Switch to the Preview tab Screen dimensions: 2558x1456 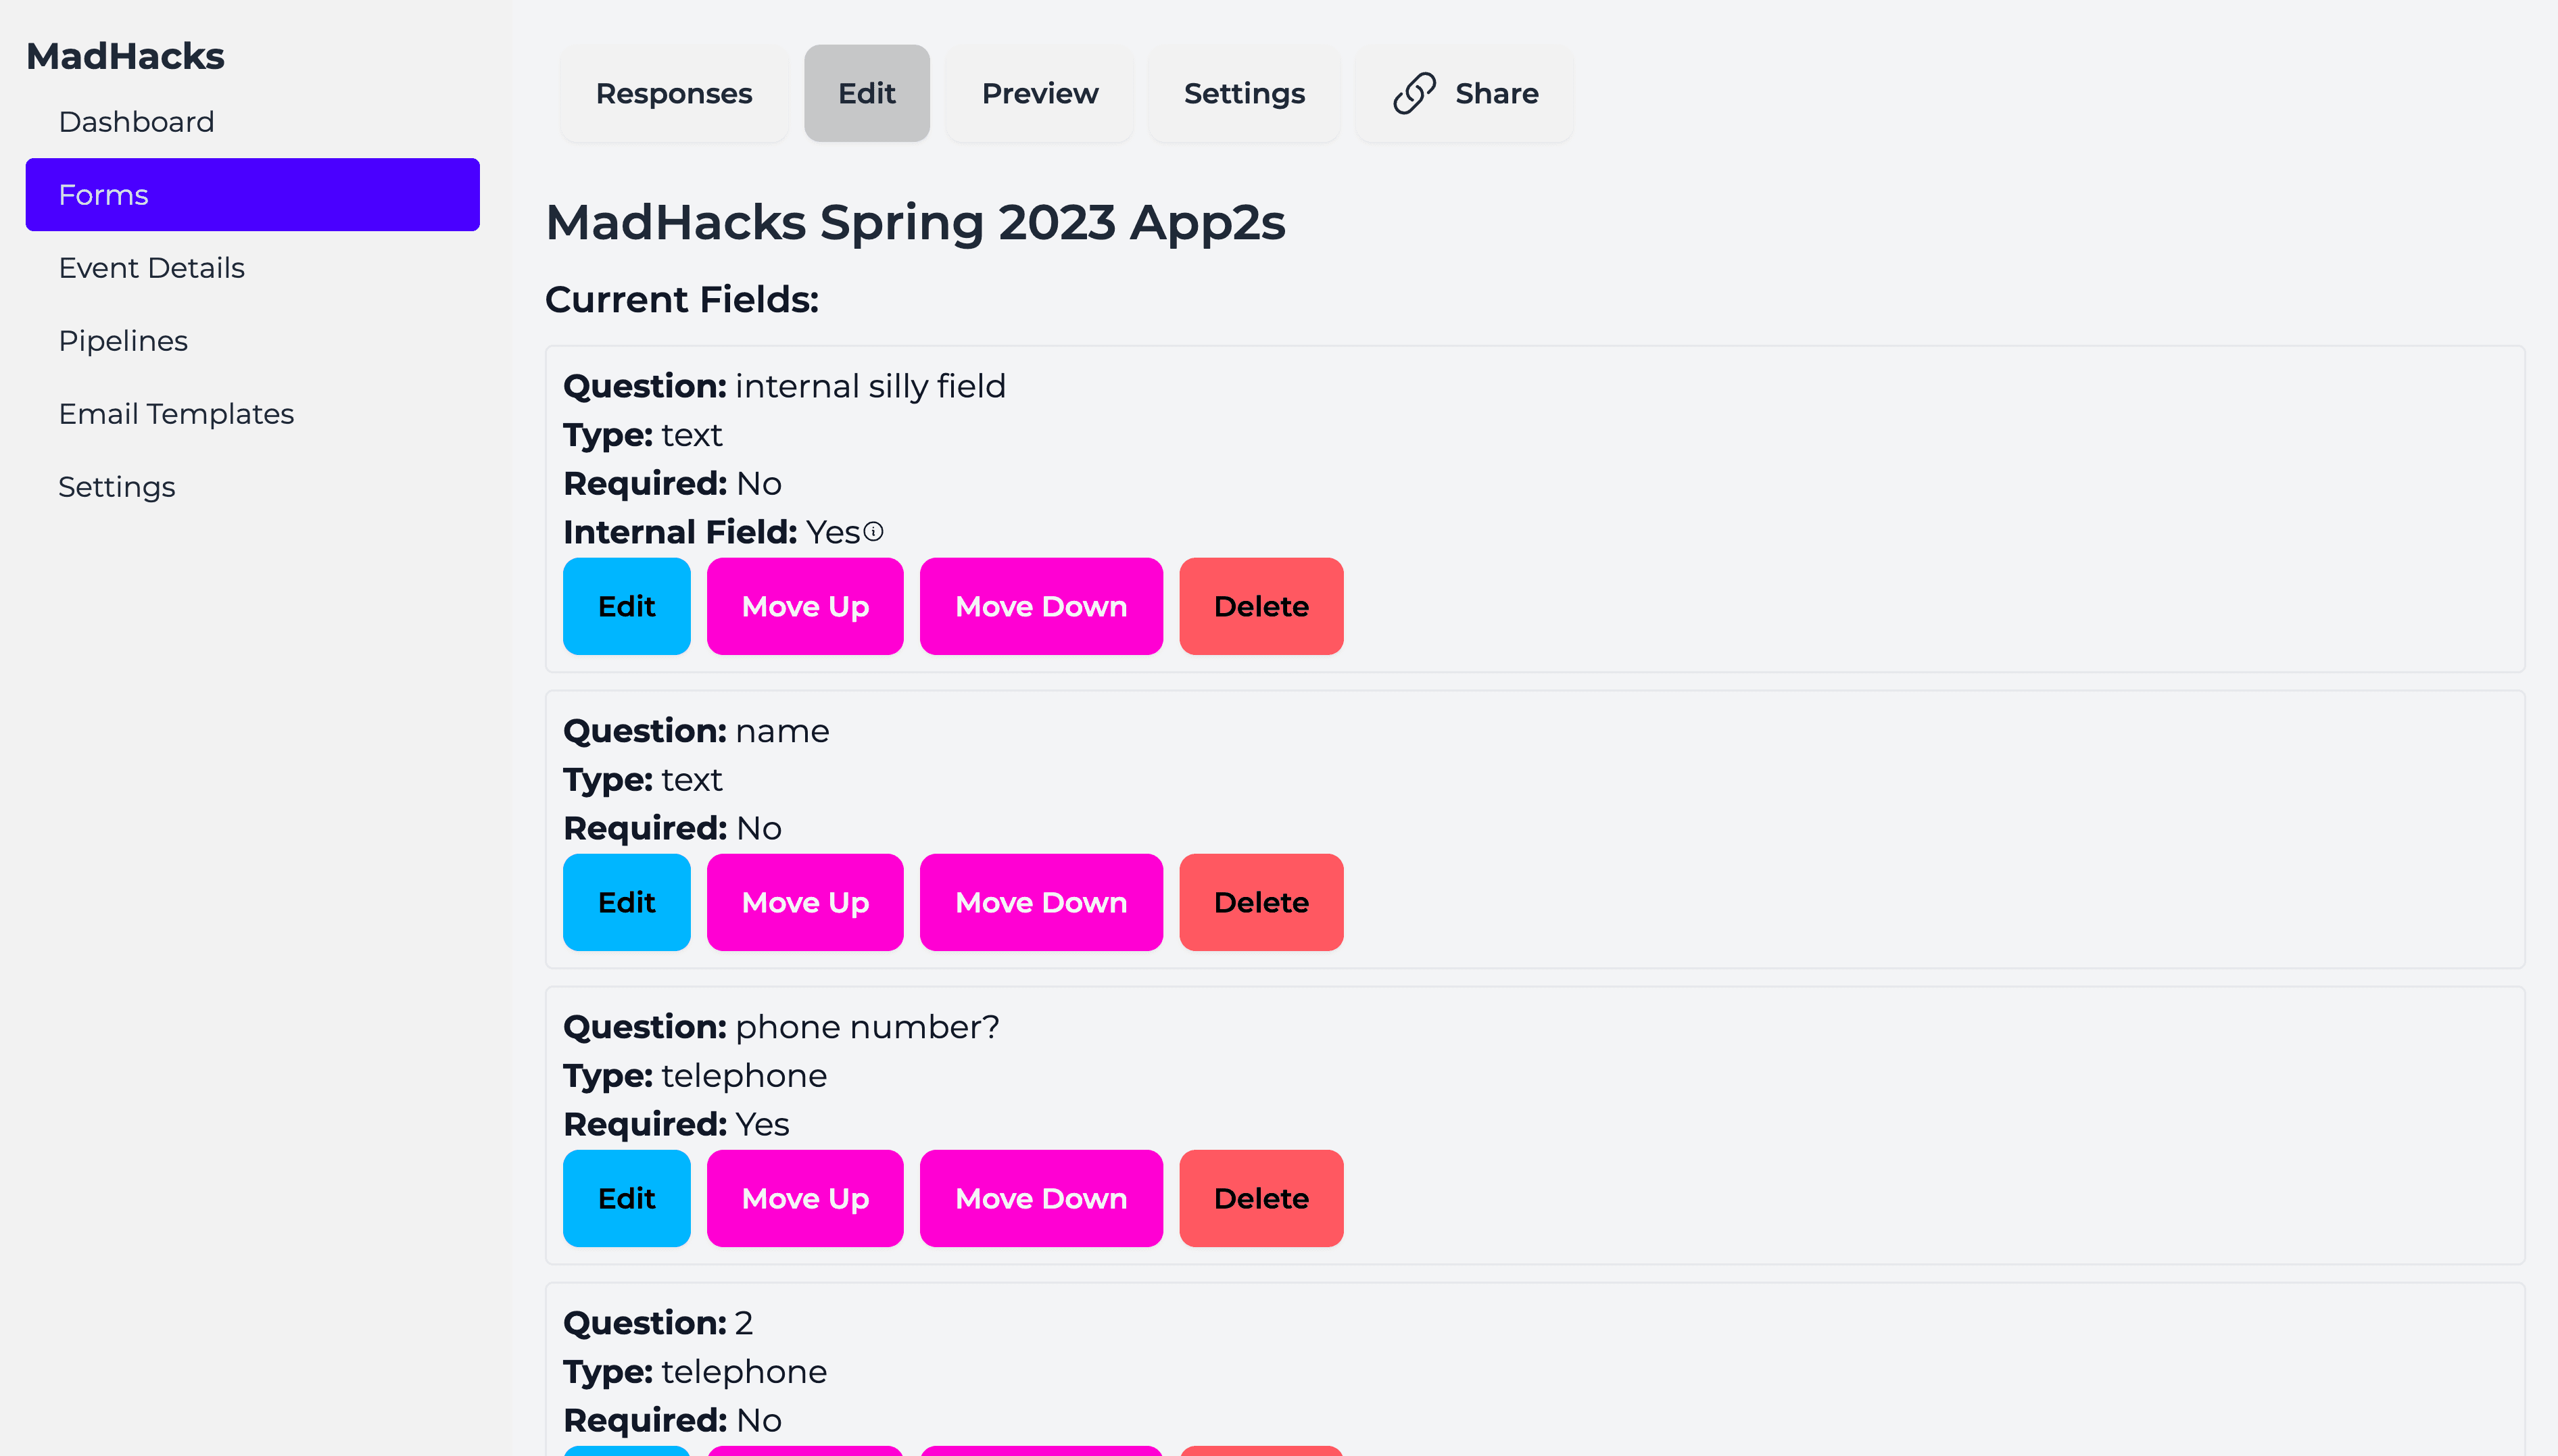click(1040, 93)
